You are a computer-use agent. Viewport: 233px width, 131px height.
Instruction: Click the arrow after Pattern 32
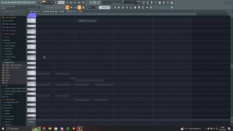tap(111, 7)
